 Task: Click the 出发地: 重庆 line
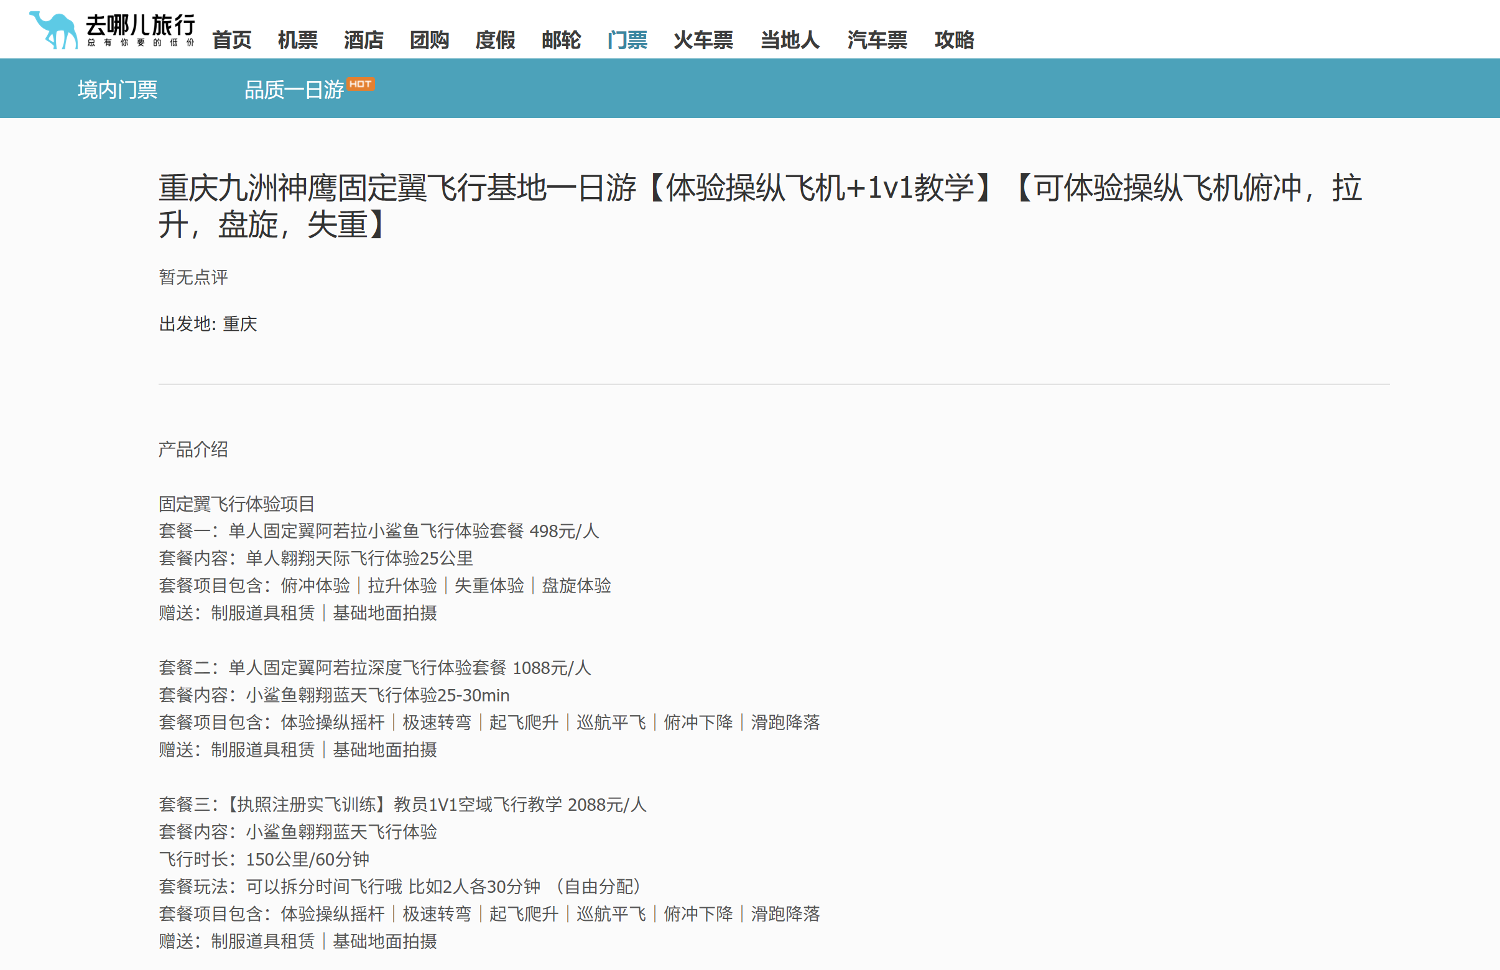click(208, 324)
